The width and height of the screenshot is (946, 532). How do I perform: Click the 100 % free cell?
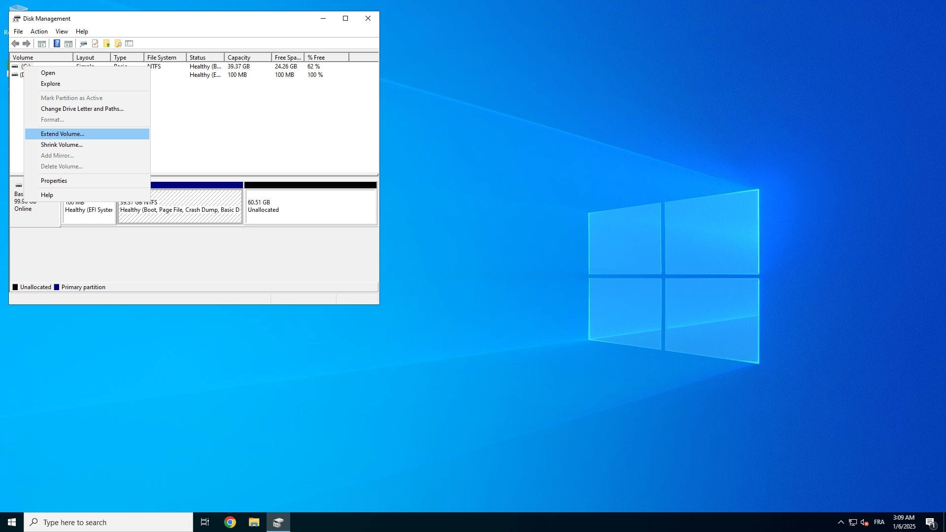315,75
